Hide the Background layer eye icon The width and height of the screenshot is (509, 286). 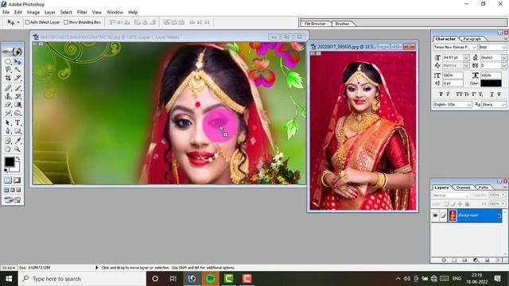435,215
